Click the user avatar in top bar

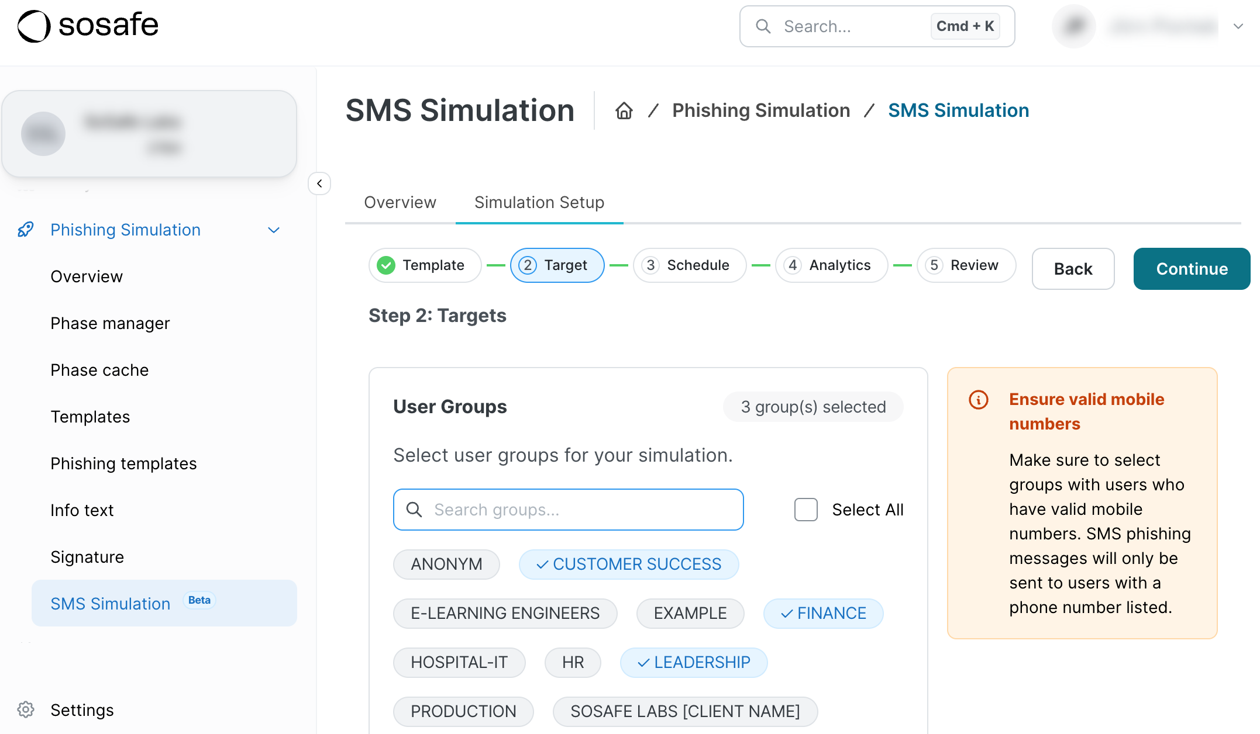click(1073, 26)
